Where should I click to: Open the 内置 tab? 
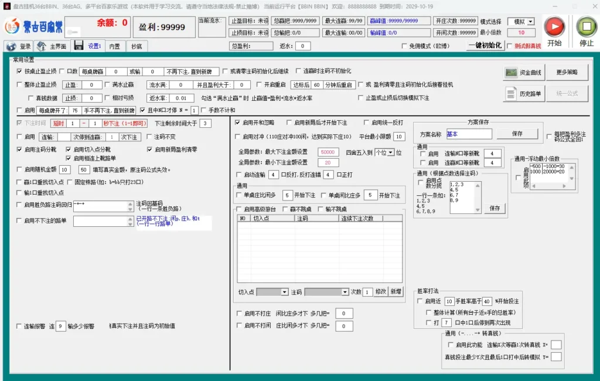pyautogui.click(x=114, y=46)
